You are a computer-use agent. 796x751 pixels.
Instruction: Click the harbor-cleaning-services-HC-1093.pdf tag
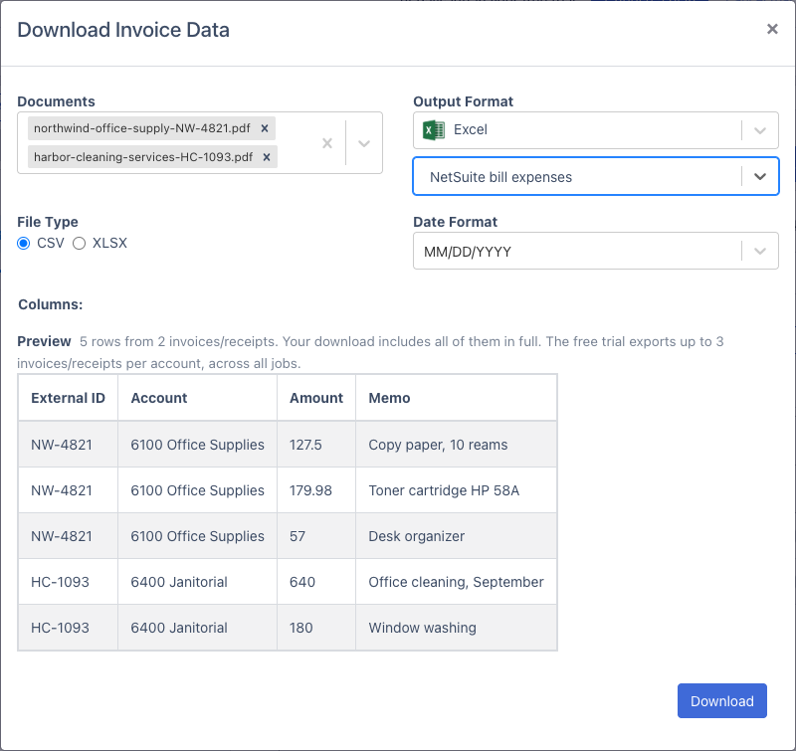click(143, 157)
